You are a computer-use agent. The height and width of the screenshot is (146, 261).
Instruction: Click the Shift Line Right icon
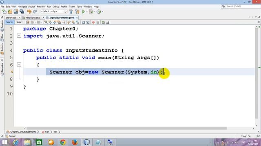tap(88, 22)
